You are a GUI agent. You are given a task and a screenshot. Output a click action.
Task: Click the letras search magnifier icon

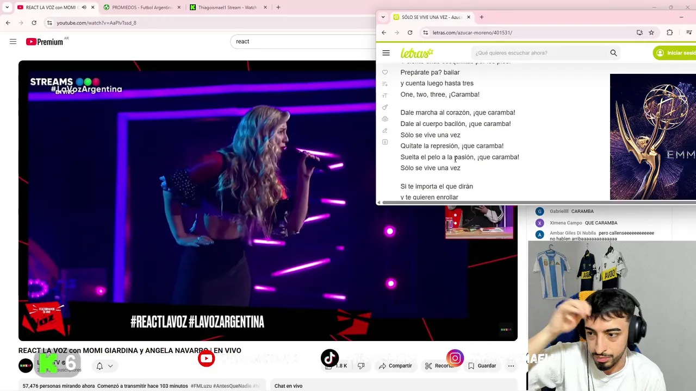[613, 53]
